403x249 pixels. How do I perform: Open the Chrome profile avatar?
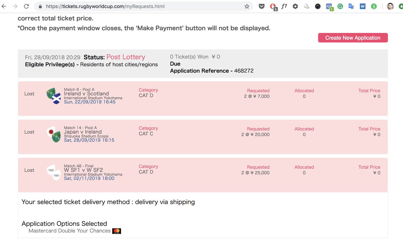(x=390, y=6)
